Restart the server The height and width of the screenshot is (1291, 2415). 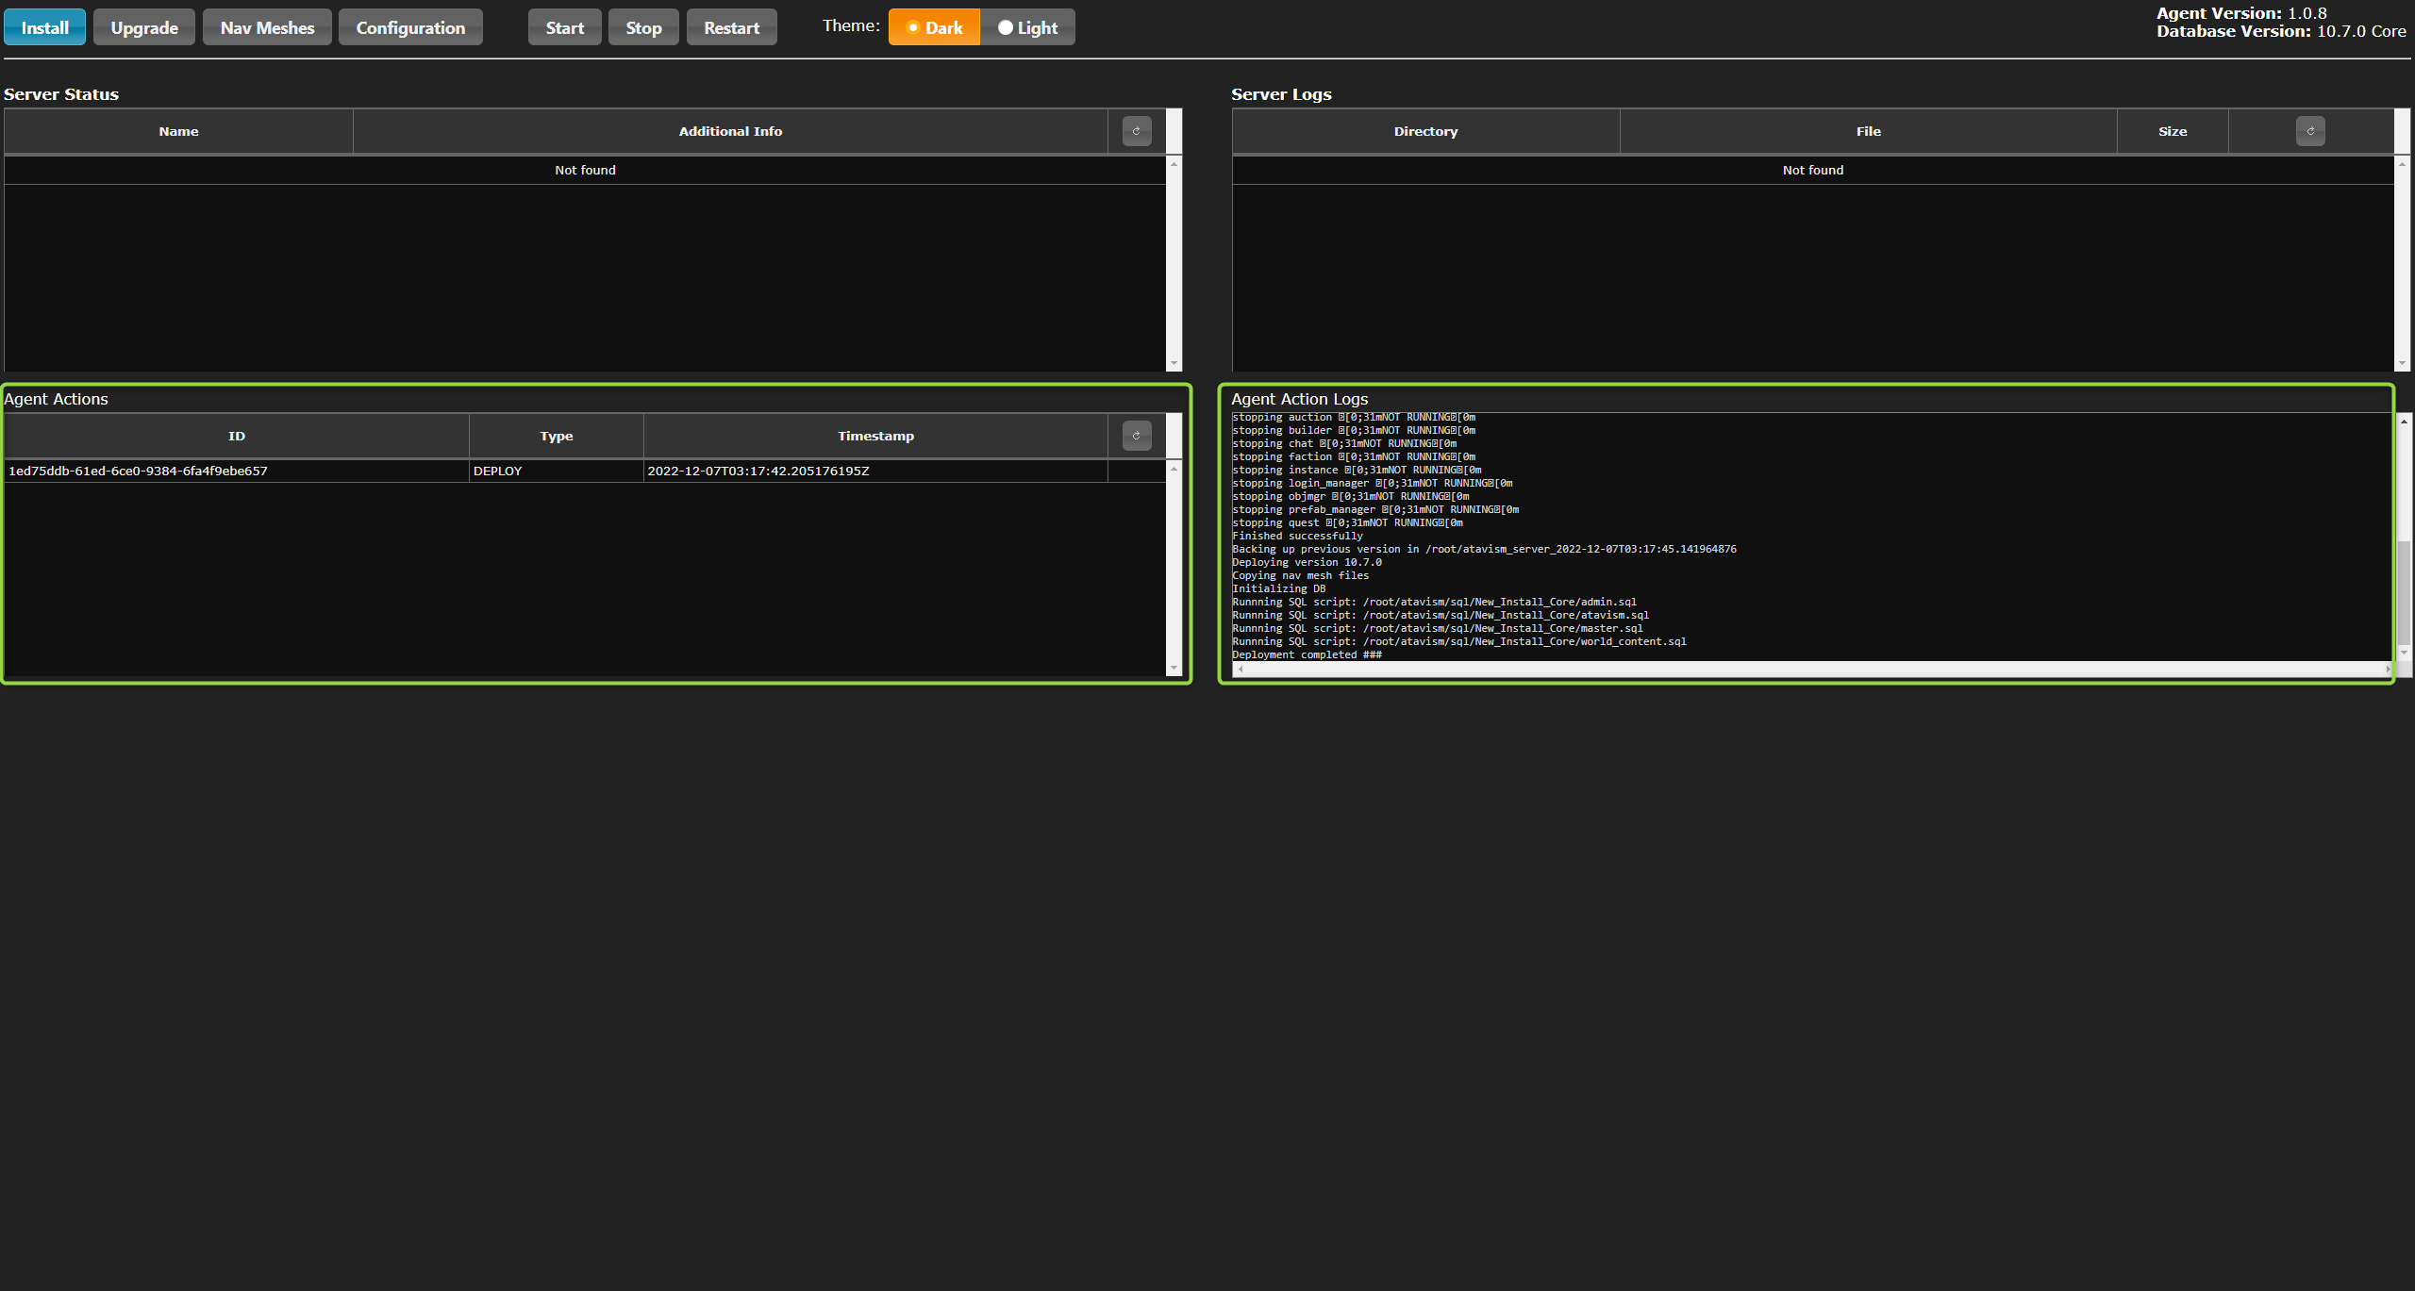pos(731,27)
